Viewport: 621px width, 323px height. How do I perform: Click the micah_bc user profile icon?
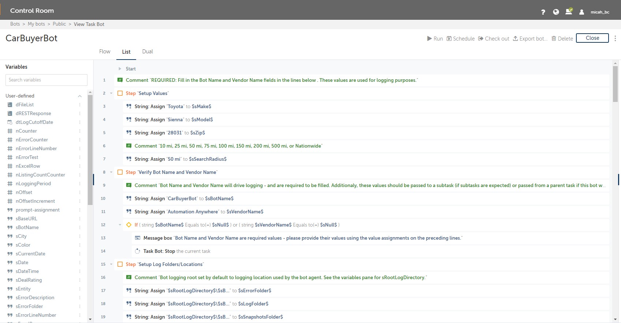click(x=581, y=12)
